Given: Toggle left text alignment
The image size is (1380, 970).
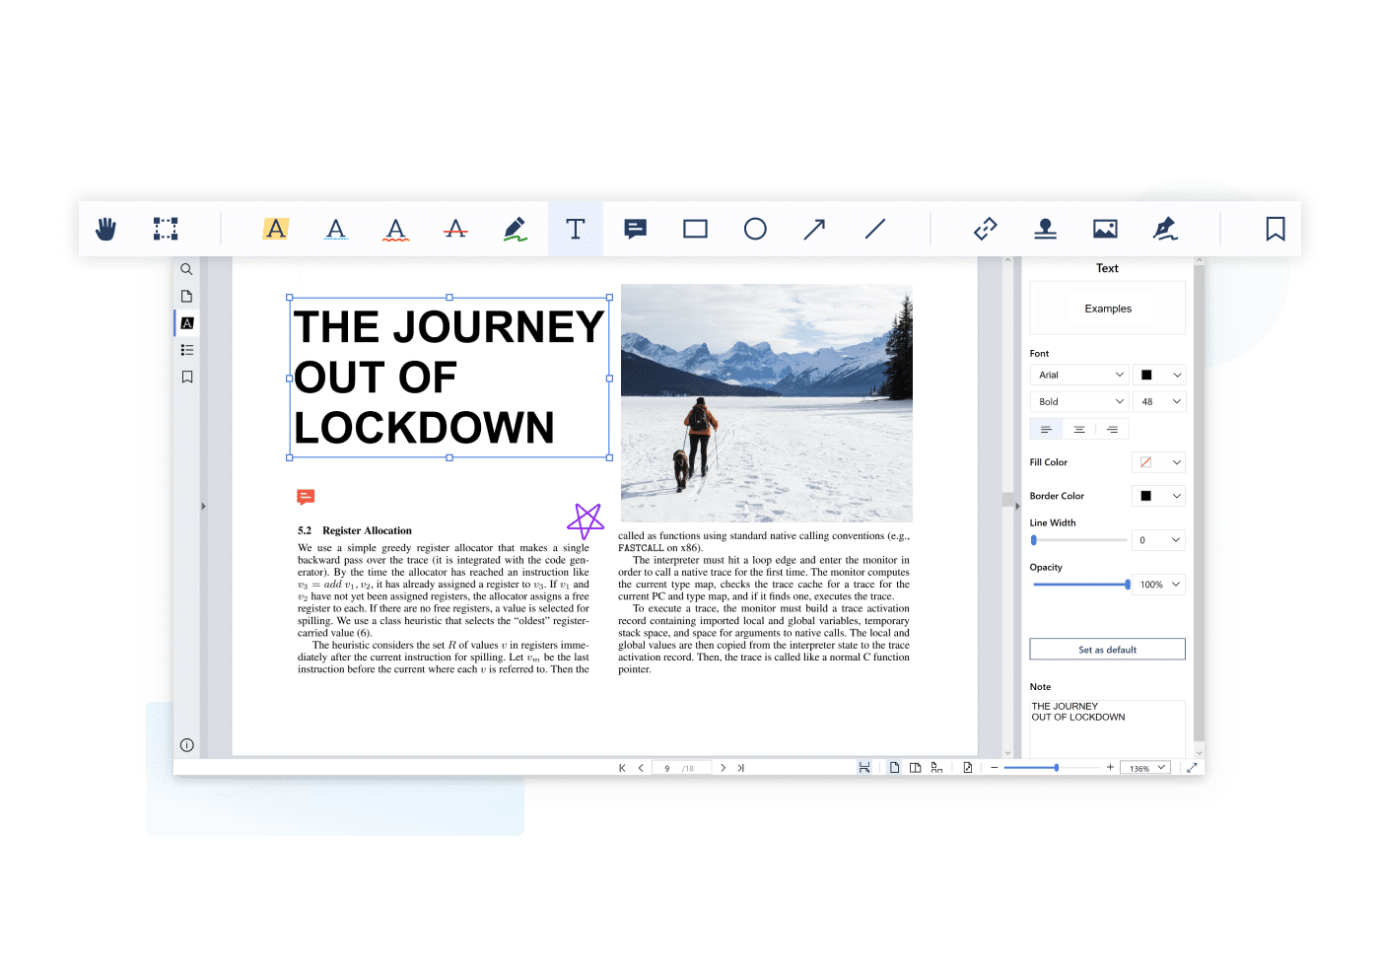Looking at the screenshot, I should pyautogui.click(x=1046, y=429).
